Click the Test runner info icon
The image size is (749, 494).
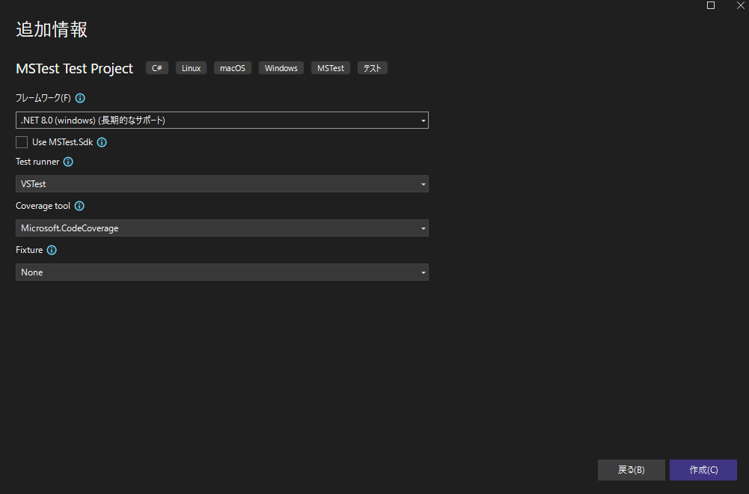tap(68, 162)
